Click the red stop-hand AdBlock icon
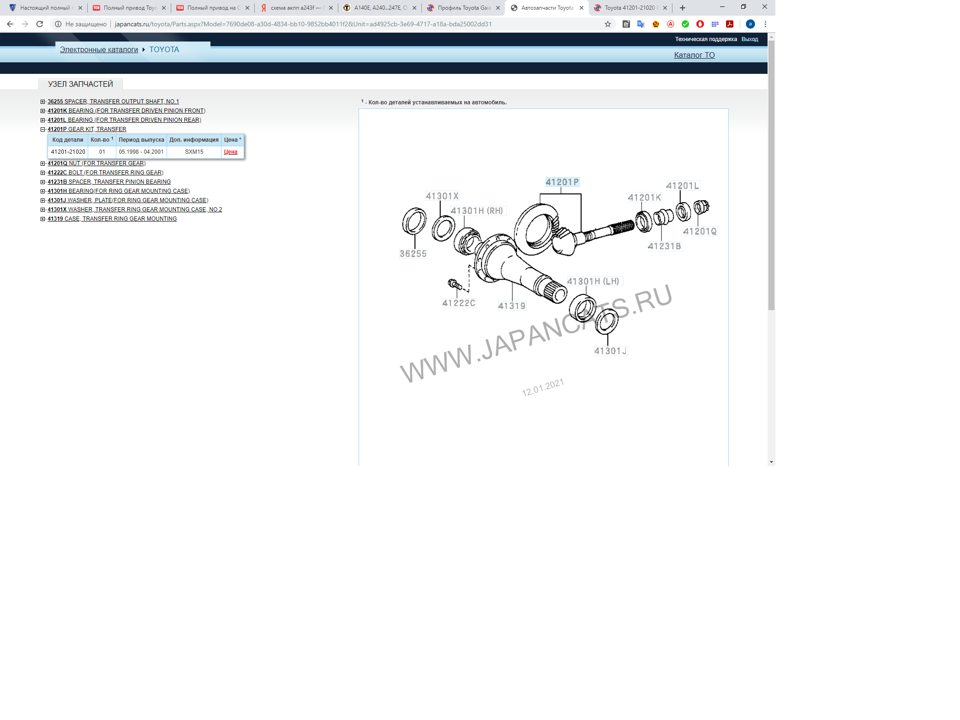This screenshot has width=960, height=720. [700, 24]
